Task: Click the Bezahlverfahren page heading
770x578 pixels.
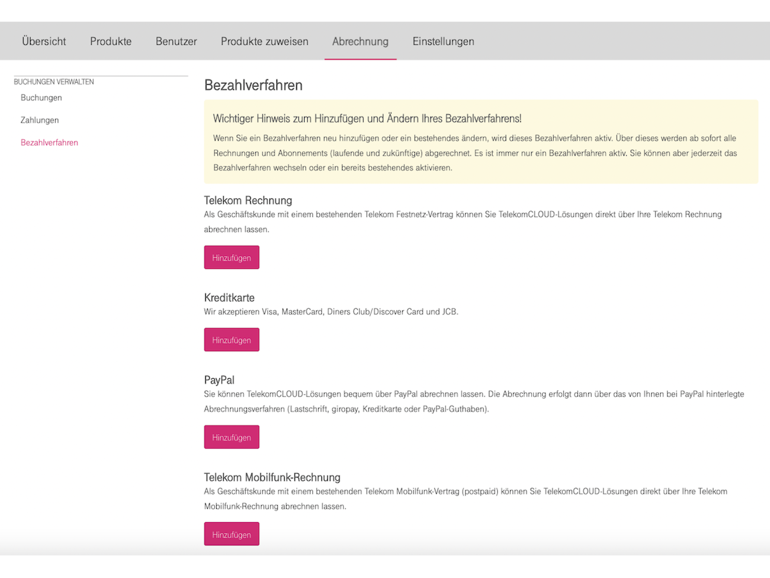Action: [253, 85]
